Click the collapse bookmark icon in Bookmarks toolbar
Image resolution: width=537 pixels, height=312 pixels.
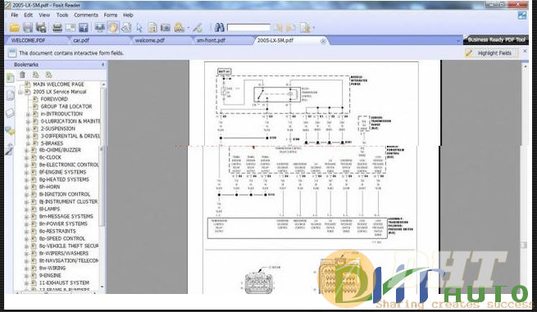(49, 75)
